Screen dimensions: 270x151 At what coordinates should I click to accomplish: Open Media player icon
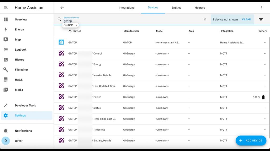6,90
